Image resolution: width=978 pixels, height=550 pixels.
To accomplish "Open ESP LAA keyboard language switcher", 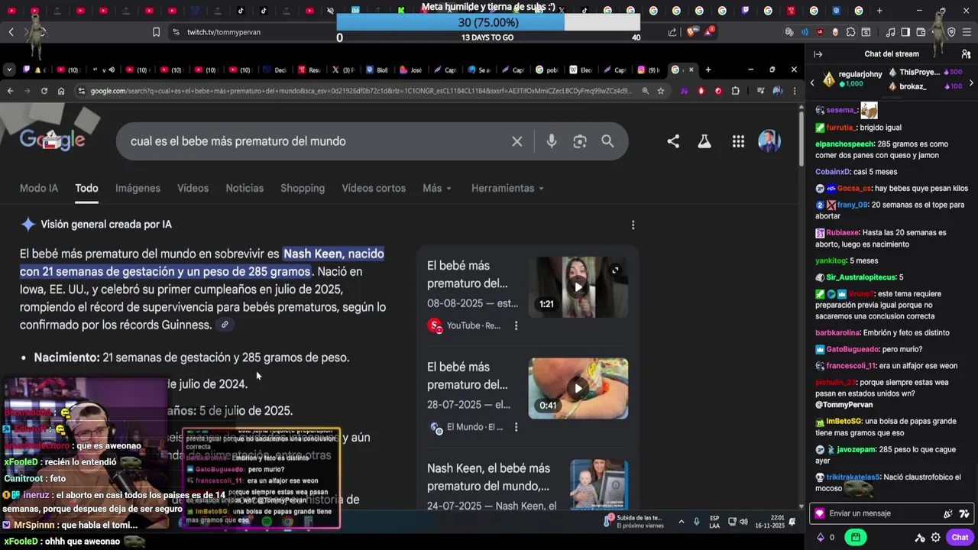I will point(714,522).
